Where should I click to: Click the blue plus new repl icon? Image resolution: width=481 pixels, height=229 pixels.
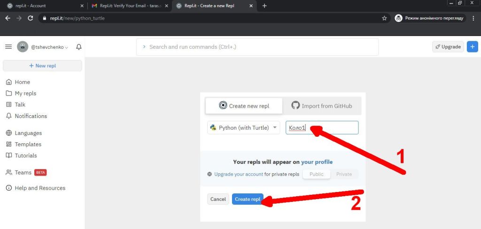[x=473, y=47]
